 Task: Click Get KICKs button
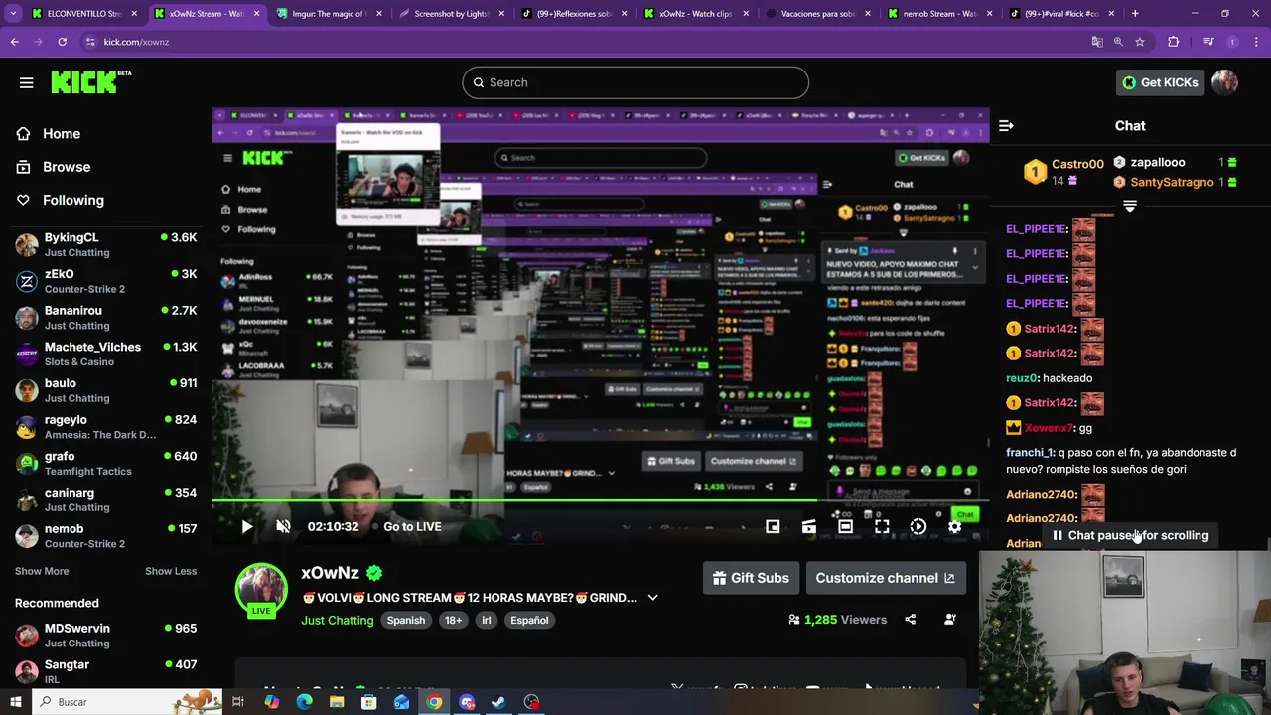point(1160,82)
